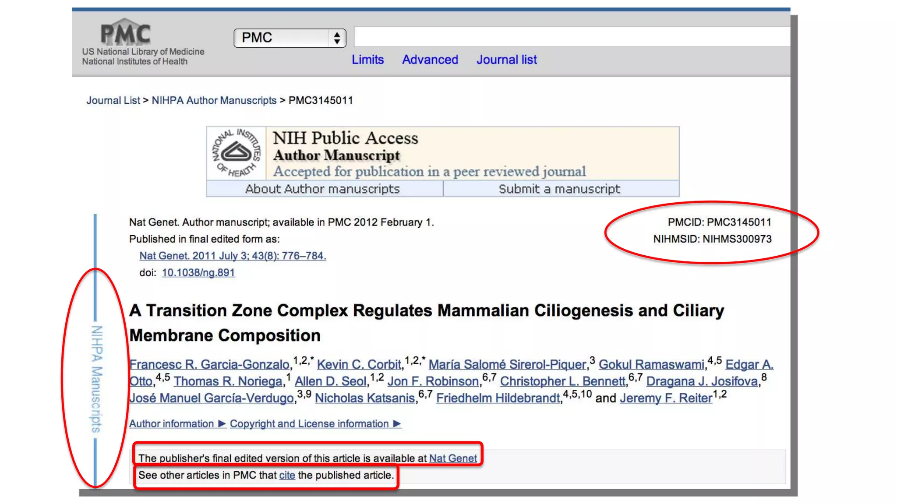Click the PMC logo icon
The height and width of the screenshot is (504, 897).
point(125,32)
